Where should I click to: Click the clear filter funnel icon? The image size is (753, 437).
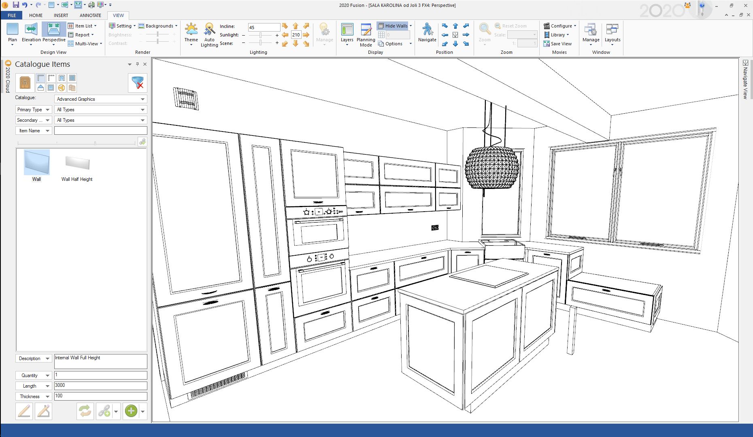point(138,83)
